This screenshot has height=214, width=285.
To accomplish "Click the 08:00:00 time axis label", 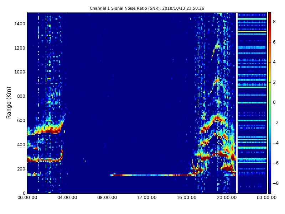I will click(x=107, y=198).
